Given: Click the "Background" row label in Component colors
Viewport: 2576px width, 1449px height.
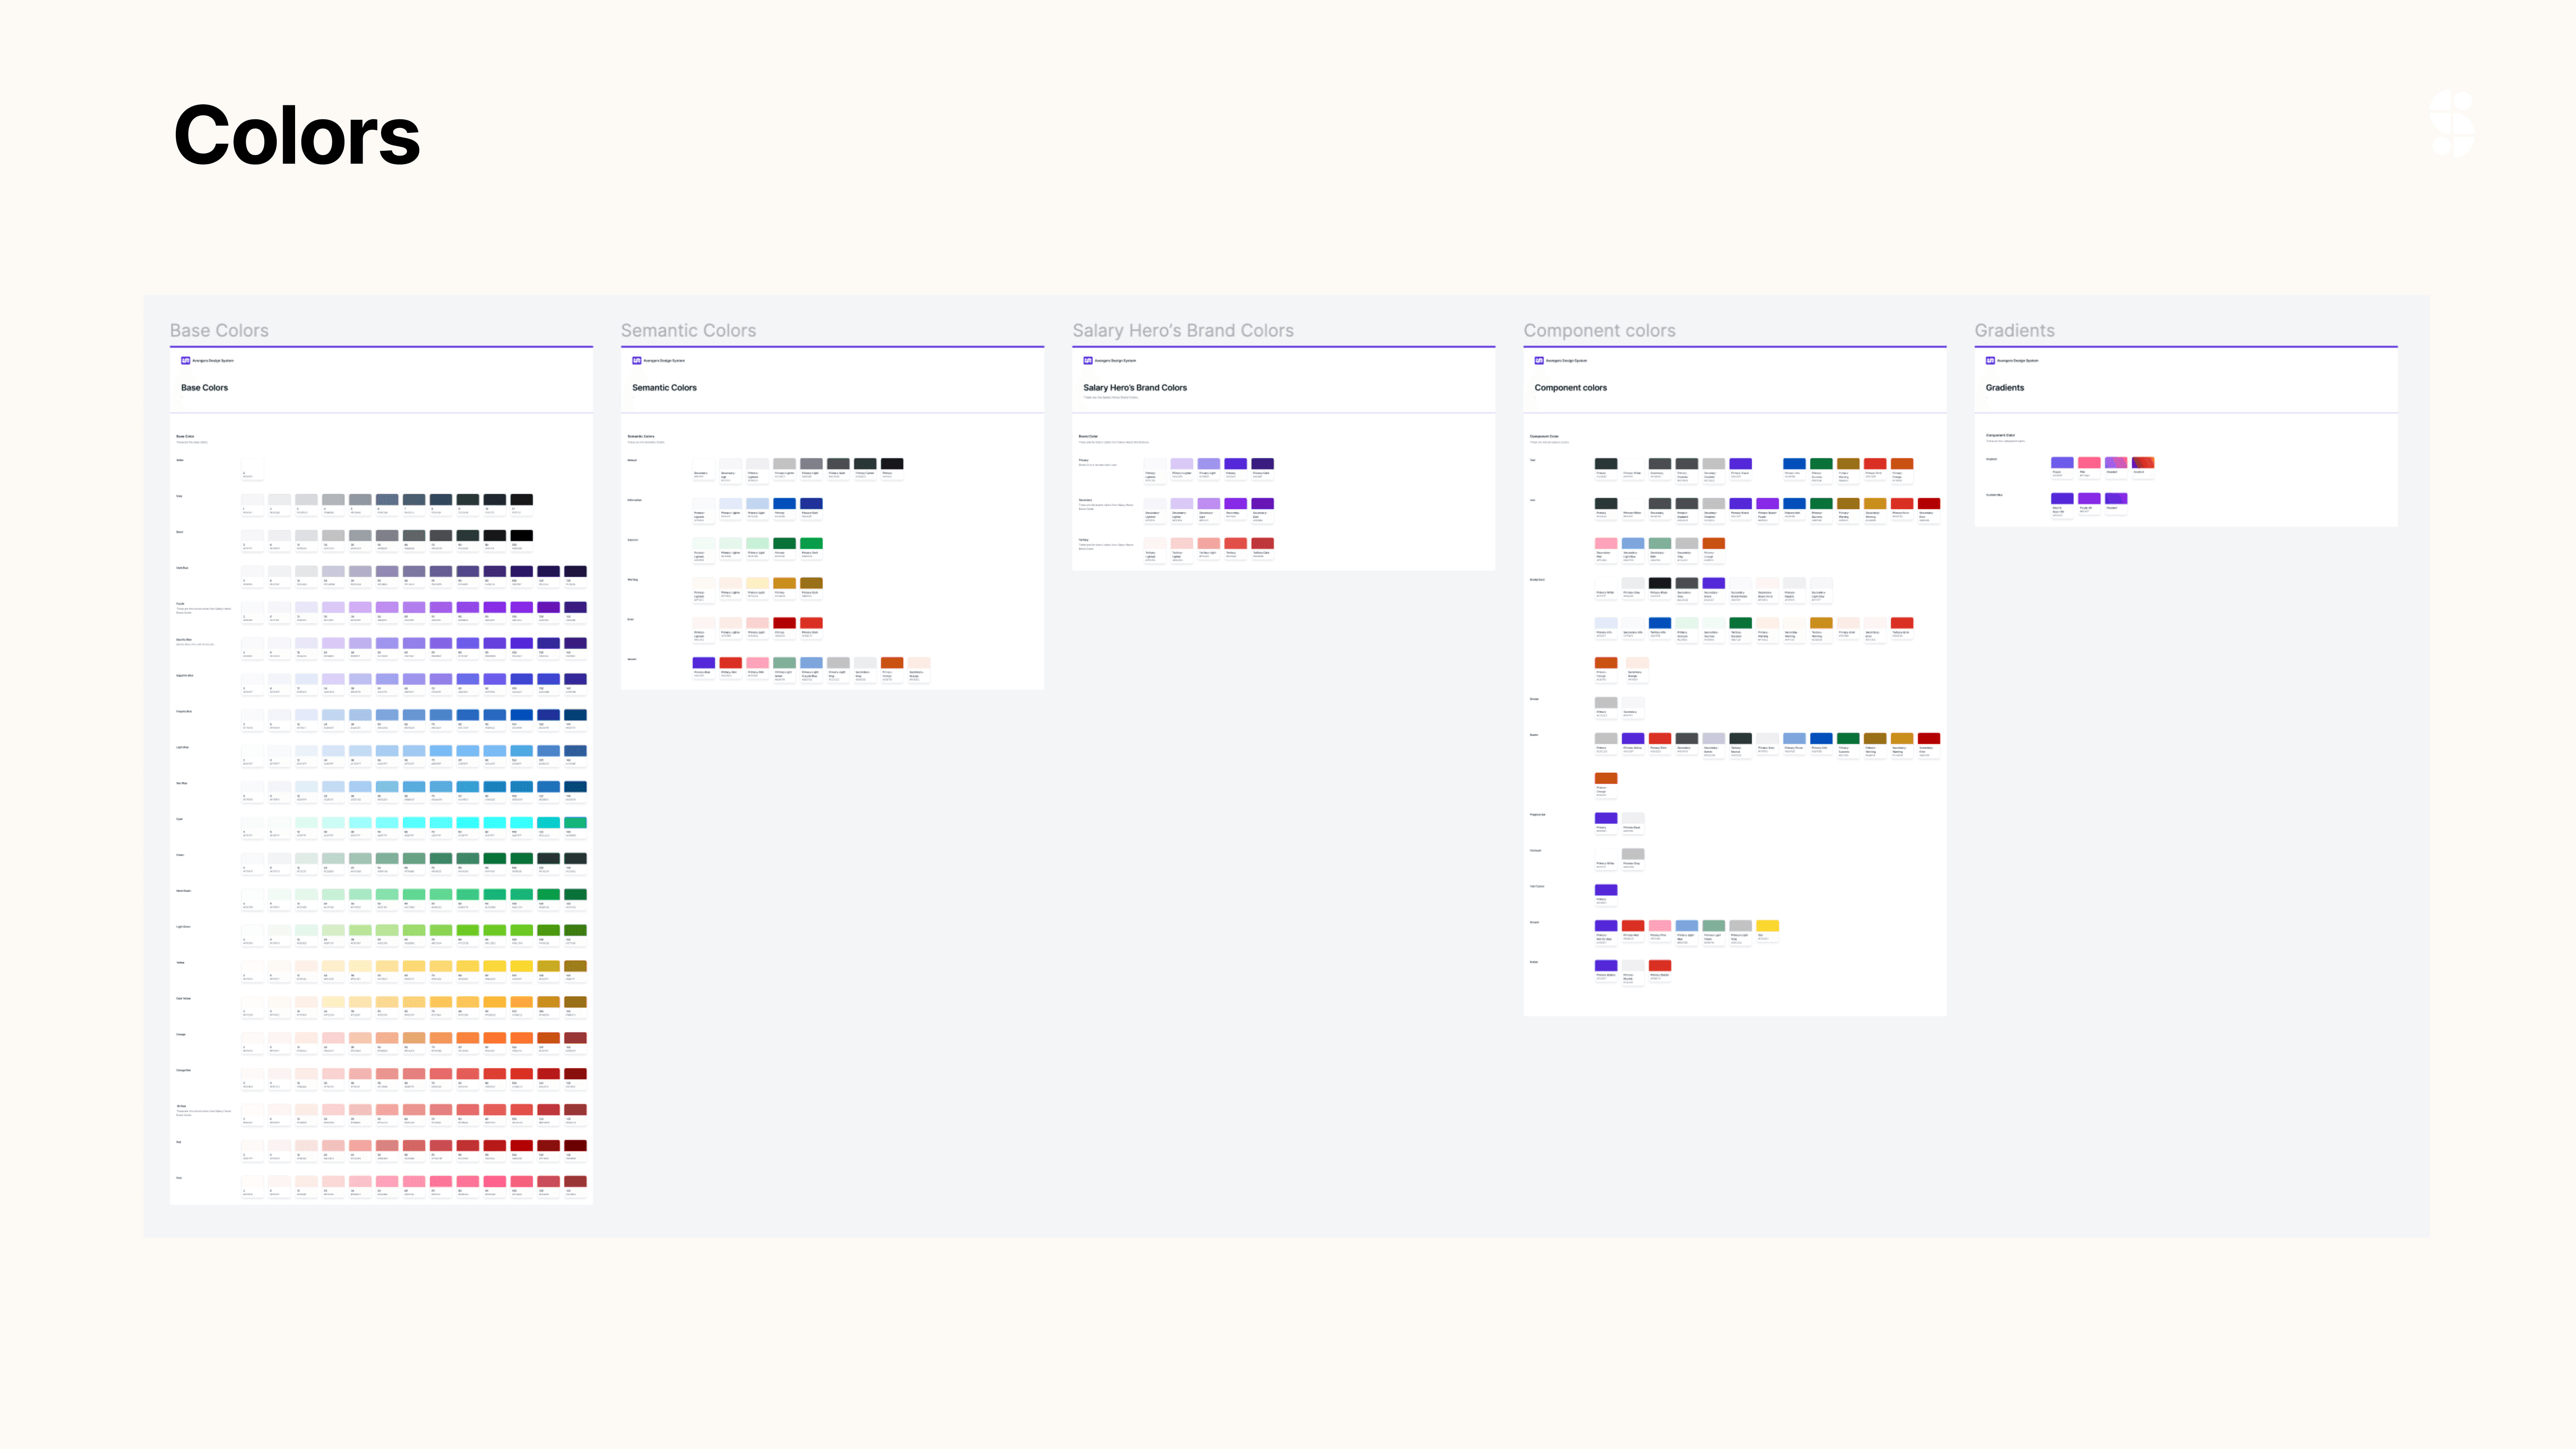Looking at the screenshot, I should (x=1537, y=579).
